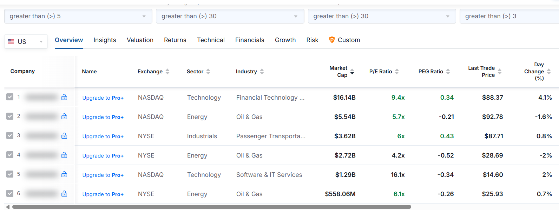This screenshot has width=559, height=213.
Task: Sort by Market Cap arrows
Action: coord(352,72)
